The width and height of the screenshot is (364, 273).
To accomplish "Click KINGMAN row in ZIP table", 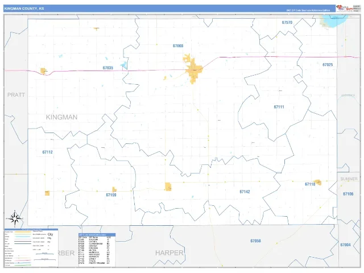I will [94, 248].
